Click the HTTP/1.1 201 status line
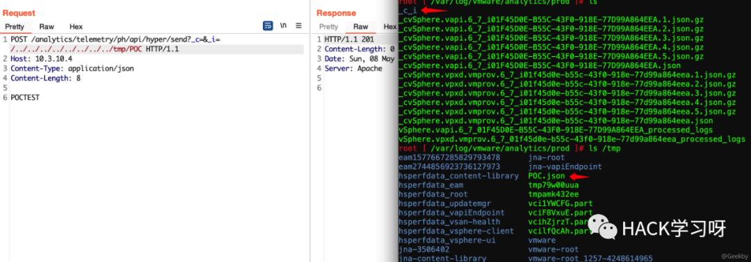Image resolution: width=751 pixels, height=262 pixels. 349,40
